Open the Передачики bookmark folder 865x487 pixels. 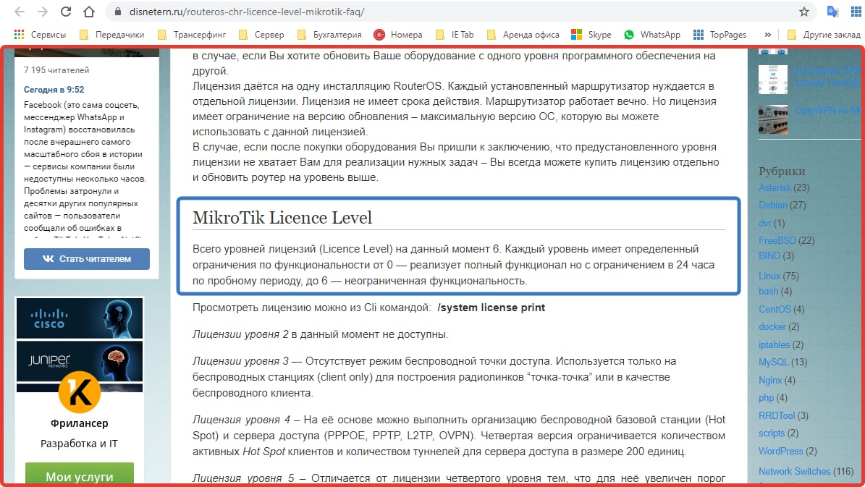pos(112,35)
